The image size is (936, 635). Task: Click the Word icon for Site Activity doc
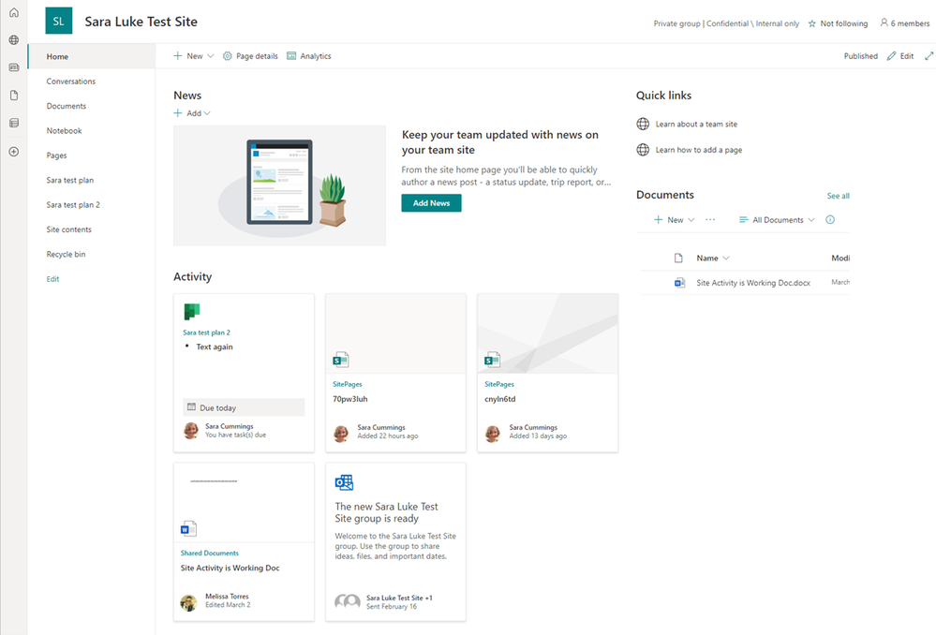(679, 283)
